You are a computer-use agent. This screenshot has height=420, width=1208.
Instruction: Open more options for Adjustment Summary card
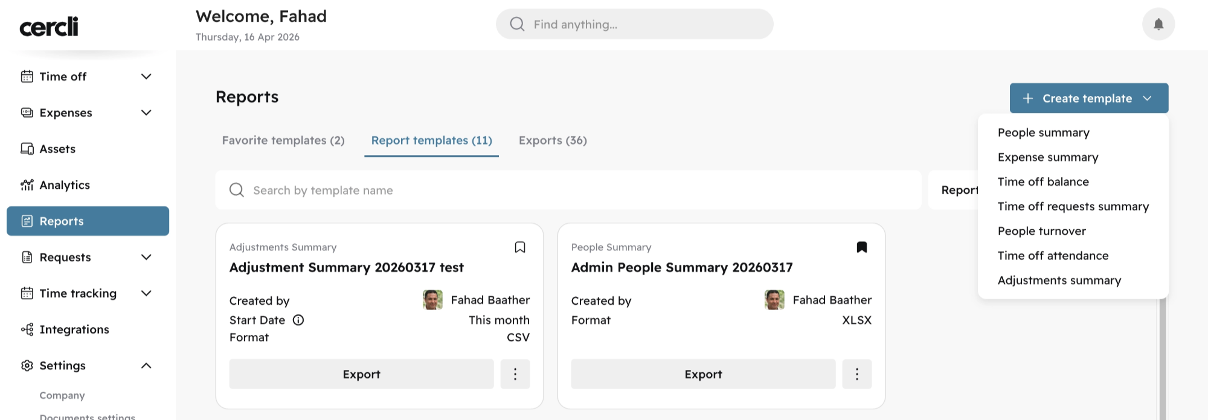pyautogui.click(x=515, y=374)
